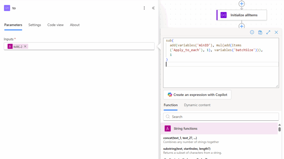Click the function list scroll up arrow
Viewport: 284px width, 159px height.
coord(280,125)
